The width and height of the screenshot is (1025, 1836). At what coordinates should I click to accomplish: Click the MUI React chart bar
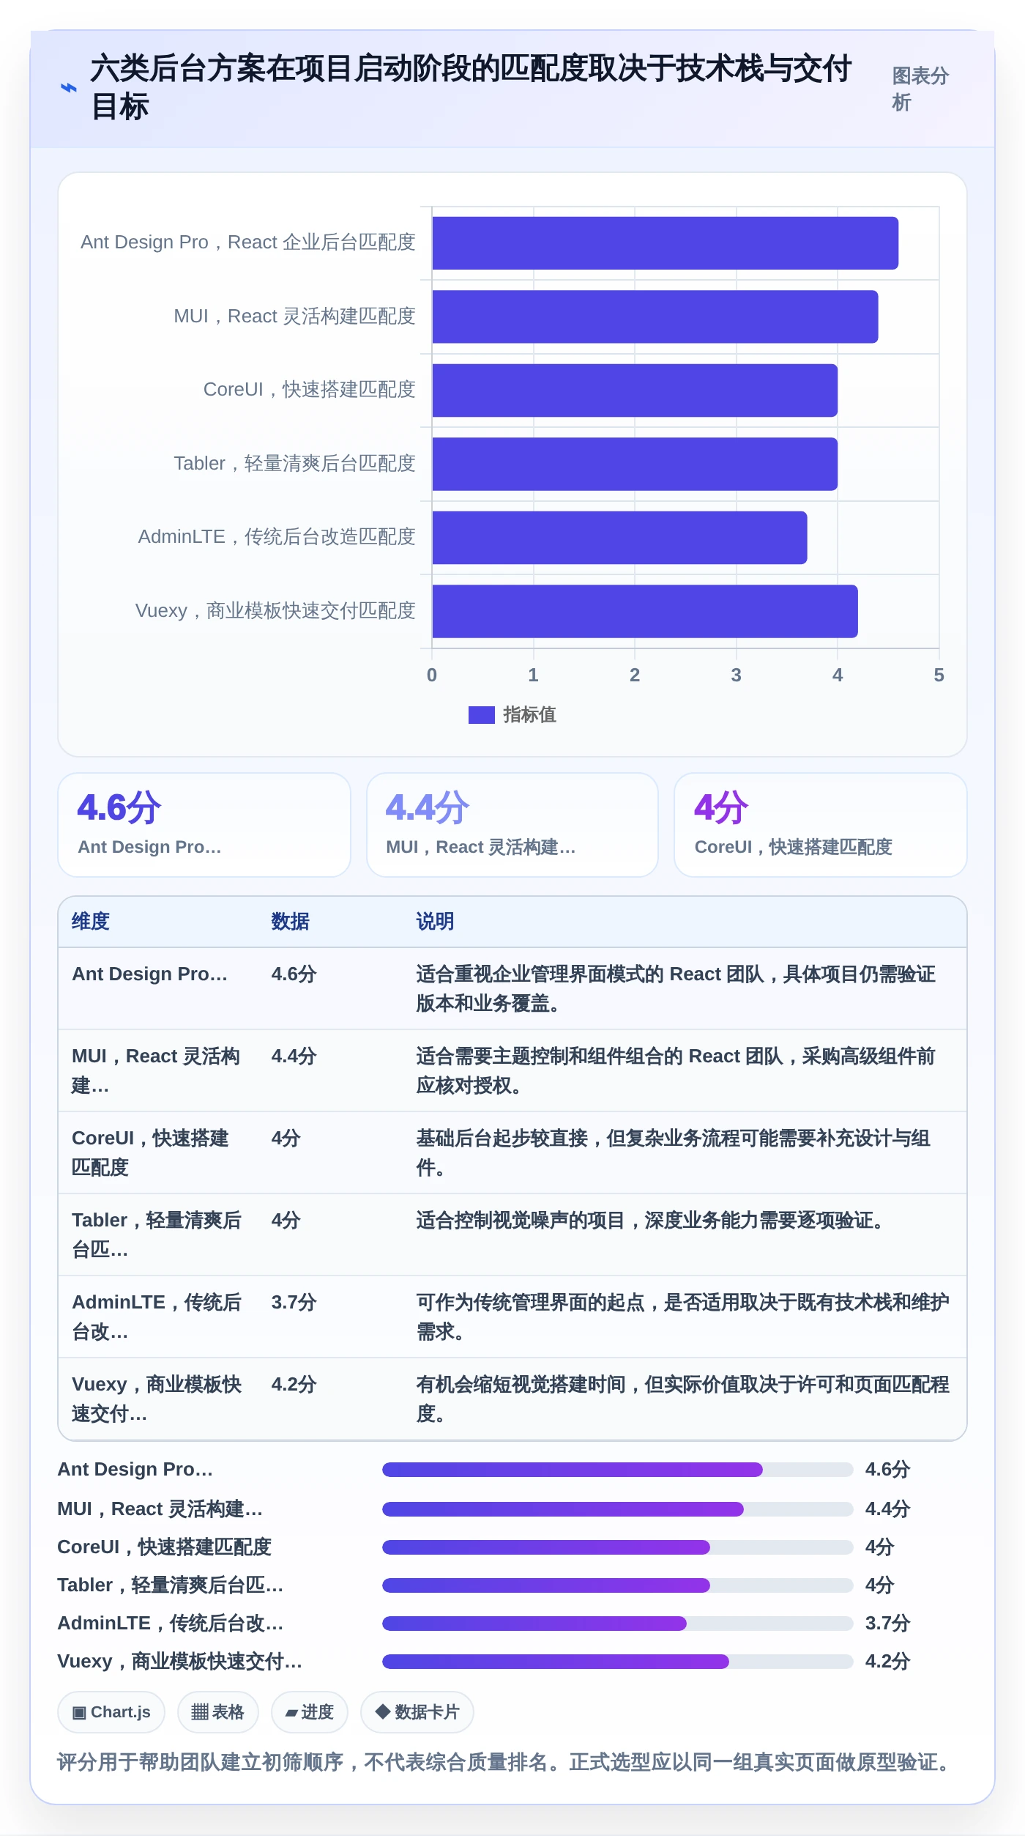pyautogui.click(x=655, y=317)
